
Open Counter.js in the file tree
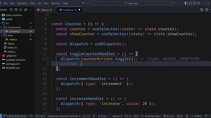(14, 31)
